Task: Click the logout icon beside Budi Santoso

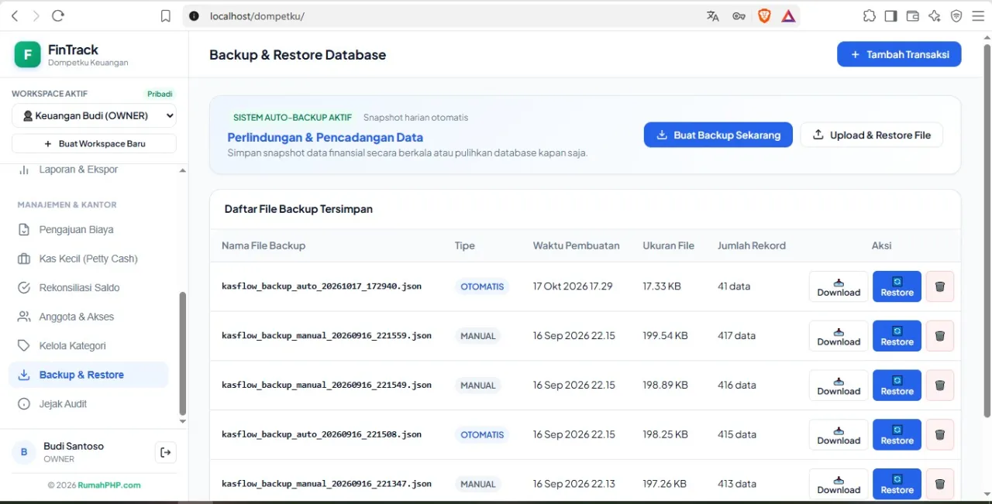Action: pyautogui.click(x=165, y=452)
